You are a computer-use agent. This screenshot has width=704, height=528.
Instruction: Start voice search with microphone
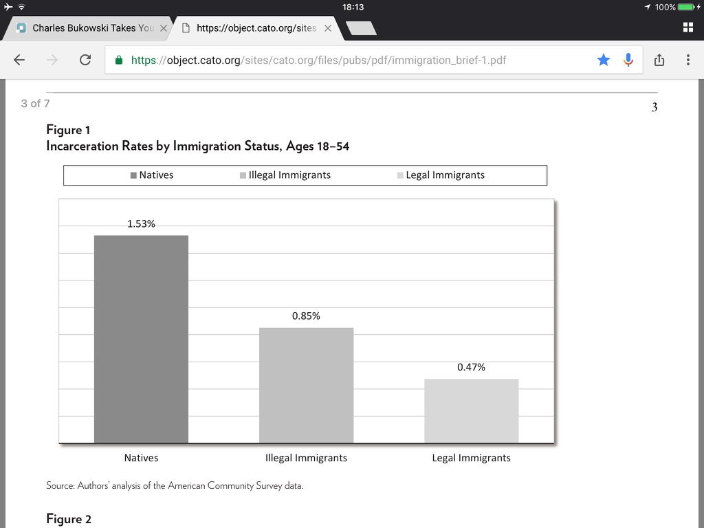(628, 60)
